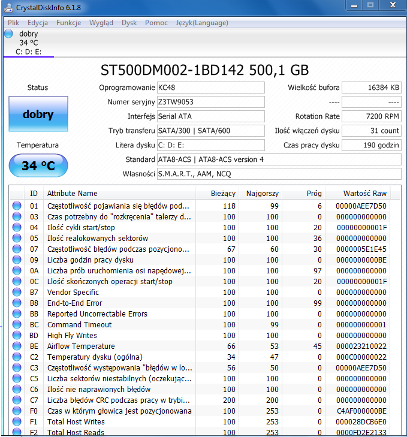
Task: Select raw value 00000AEE7D50 in row 01
Action: pos(361,206)
